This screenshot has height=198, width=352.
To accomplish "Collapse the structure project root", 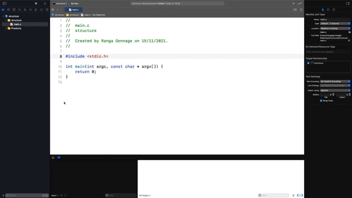I will tap(3, 16).
